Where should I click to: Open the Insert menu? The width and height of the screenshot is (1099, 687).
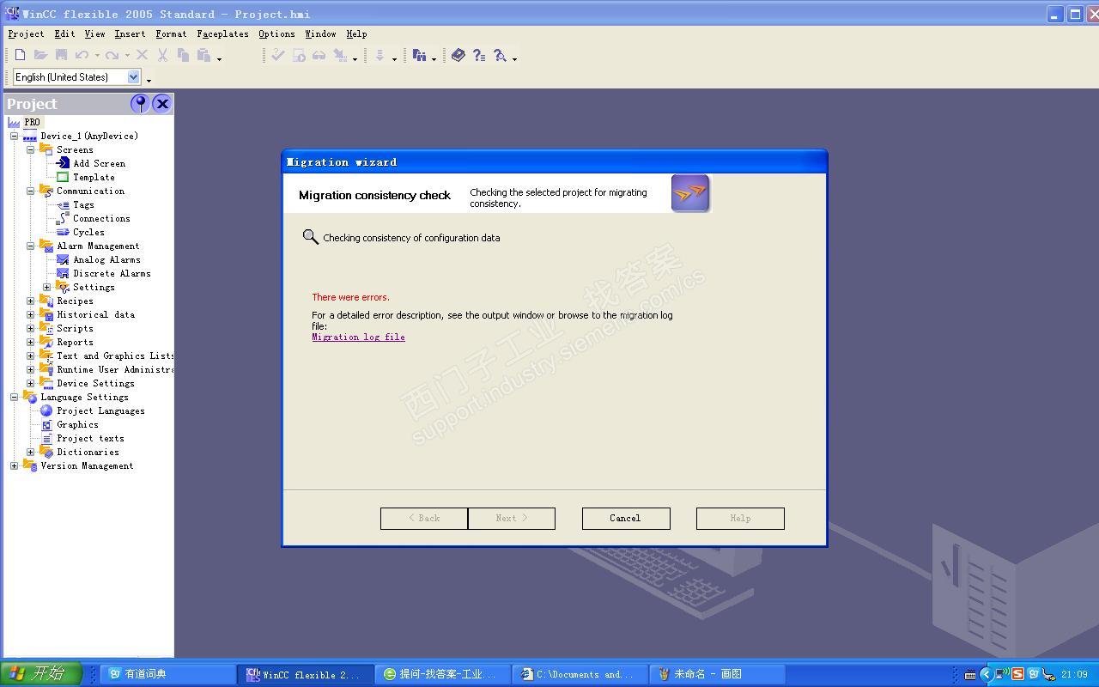[x=130, y=33]
